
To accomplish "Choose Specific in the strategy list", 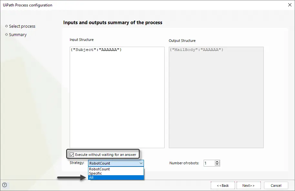I will pyautogui.click(x=116, y=173).
